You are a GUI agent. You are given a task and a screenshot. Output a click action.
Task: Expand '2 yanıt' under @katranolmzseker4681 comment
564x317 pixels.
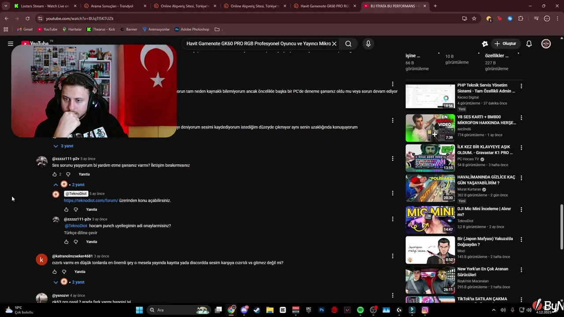pos(69,282)
